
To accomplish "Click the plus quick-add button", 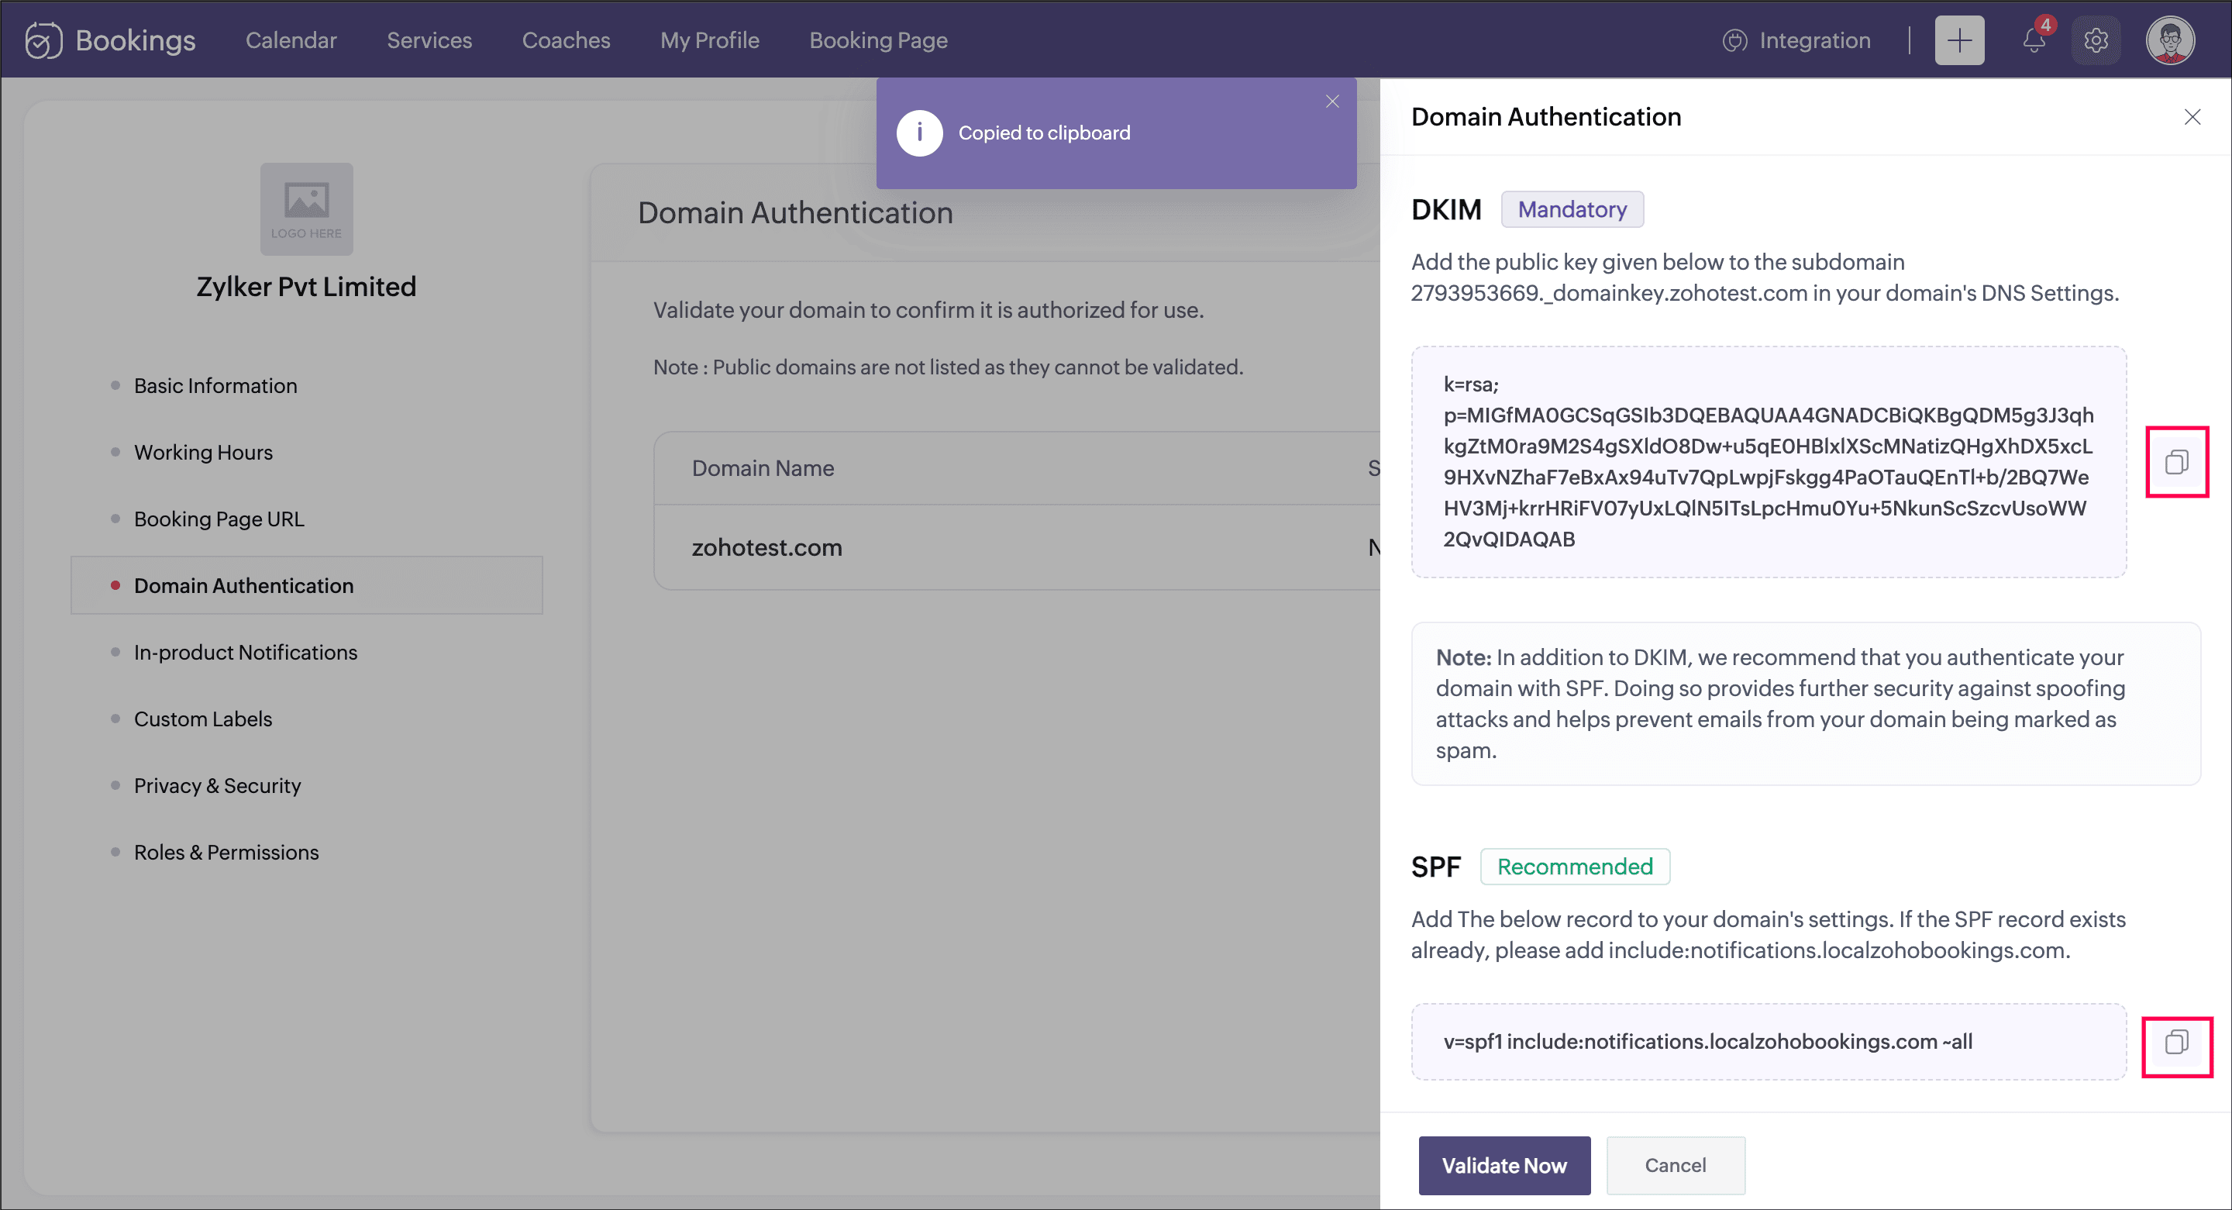I will point(1958,41).
